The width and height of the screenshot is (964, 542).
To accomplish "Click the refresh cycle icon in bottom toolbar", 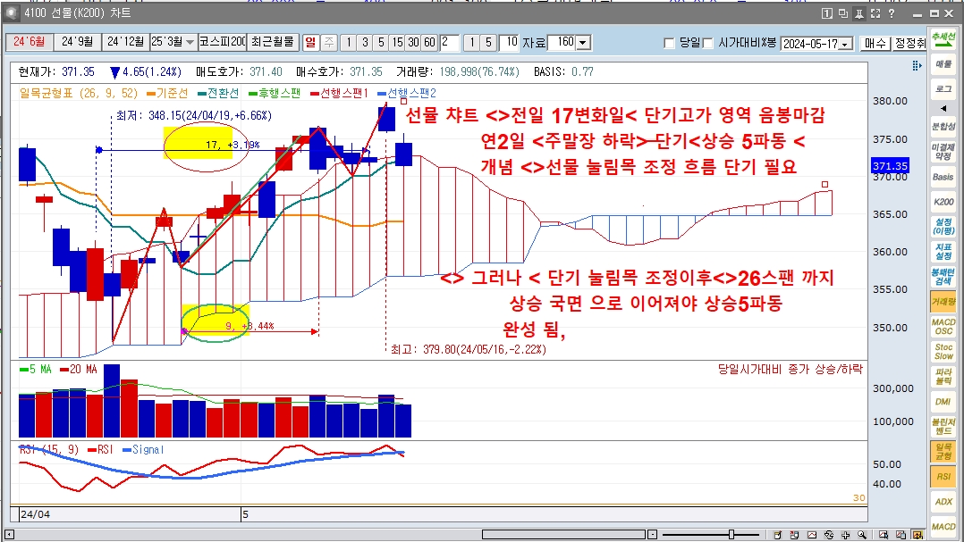I will pos(829,535).
